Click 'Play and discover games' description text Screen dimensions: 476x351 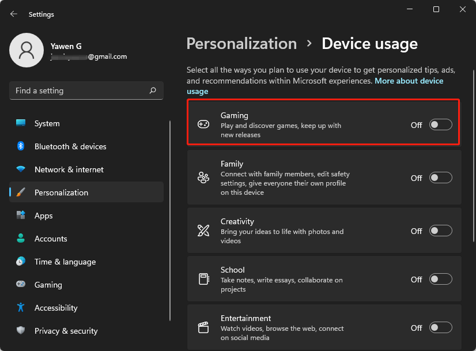tap(281, 130)
